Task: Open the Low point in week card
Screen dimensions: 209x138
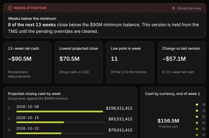Action: point(130,62)
